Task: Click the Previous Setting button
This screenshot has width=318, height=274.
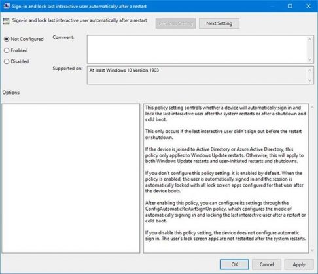Action: (x=175, y=23)
